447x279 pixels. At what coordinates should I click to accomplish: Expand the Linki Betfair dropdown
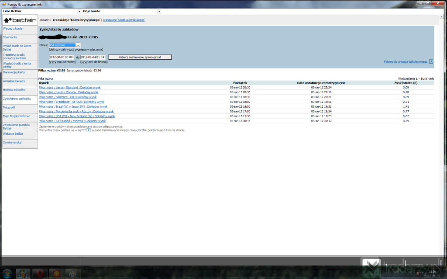(x=79, y=11)
